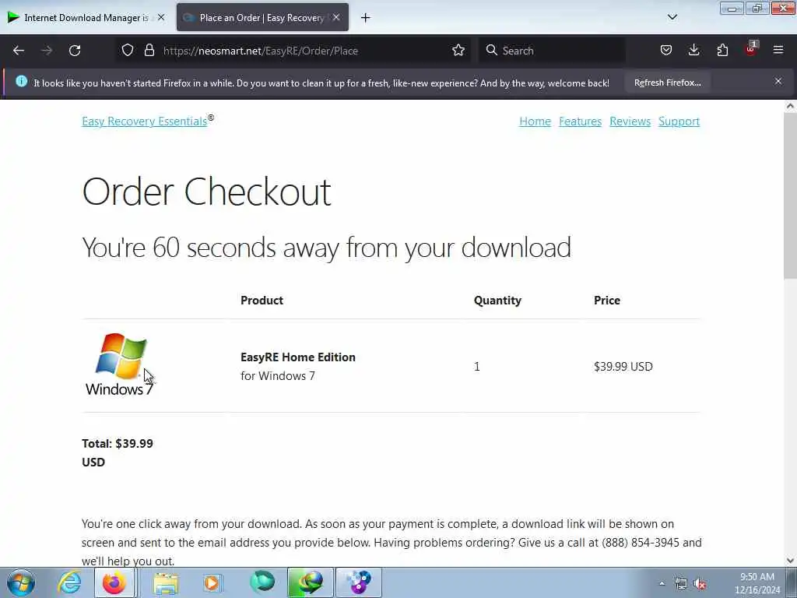Open Internet Download Manager taskbar icon
The height and width of the screenshot is (598, 797).
(311, 582)
